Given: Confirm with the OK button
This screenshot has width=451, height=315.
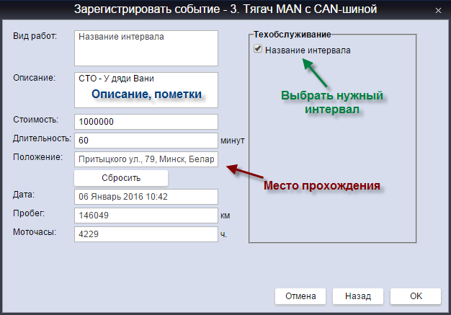Looking at the screenshot, I should (x=416, y=296).
